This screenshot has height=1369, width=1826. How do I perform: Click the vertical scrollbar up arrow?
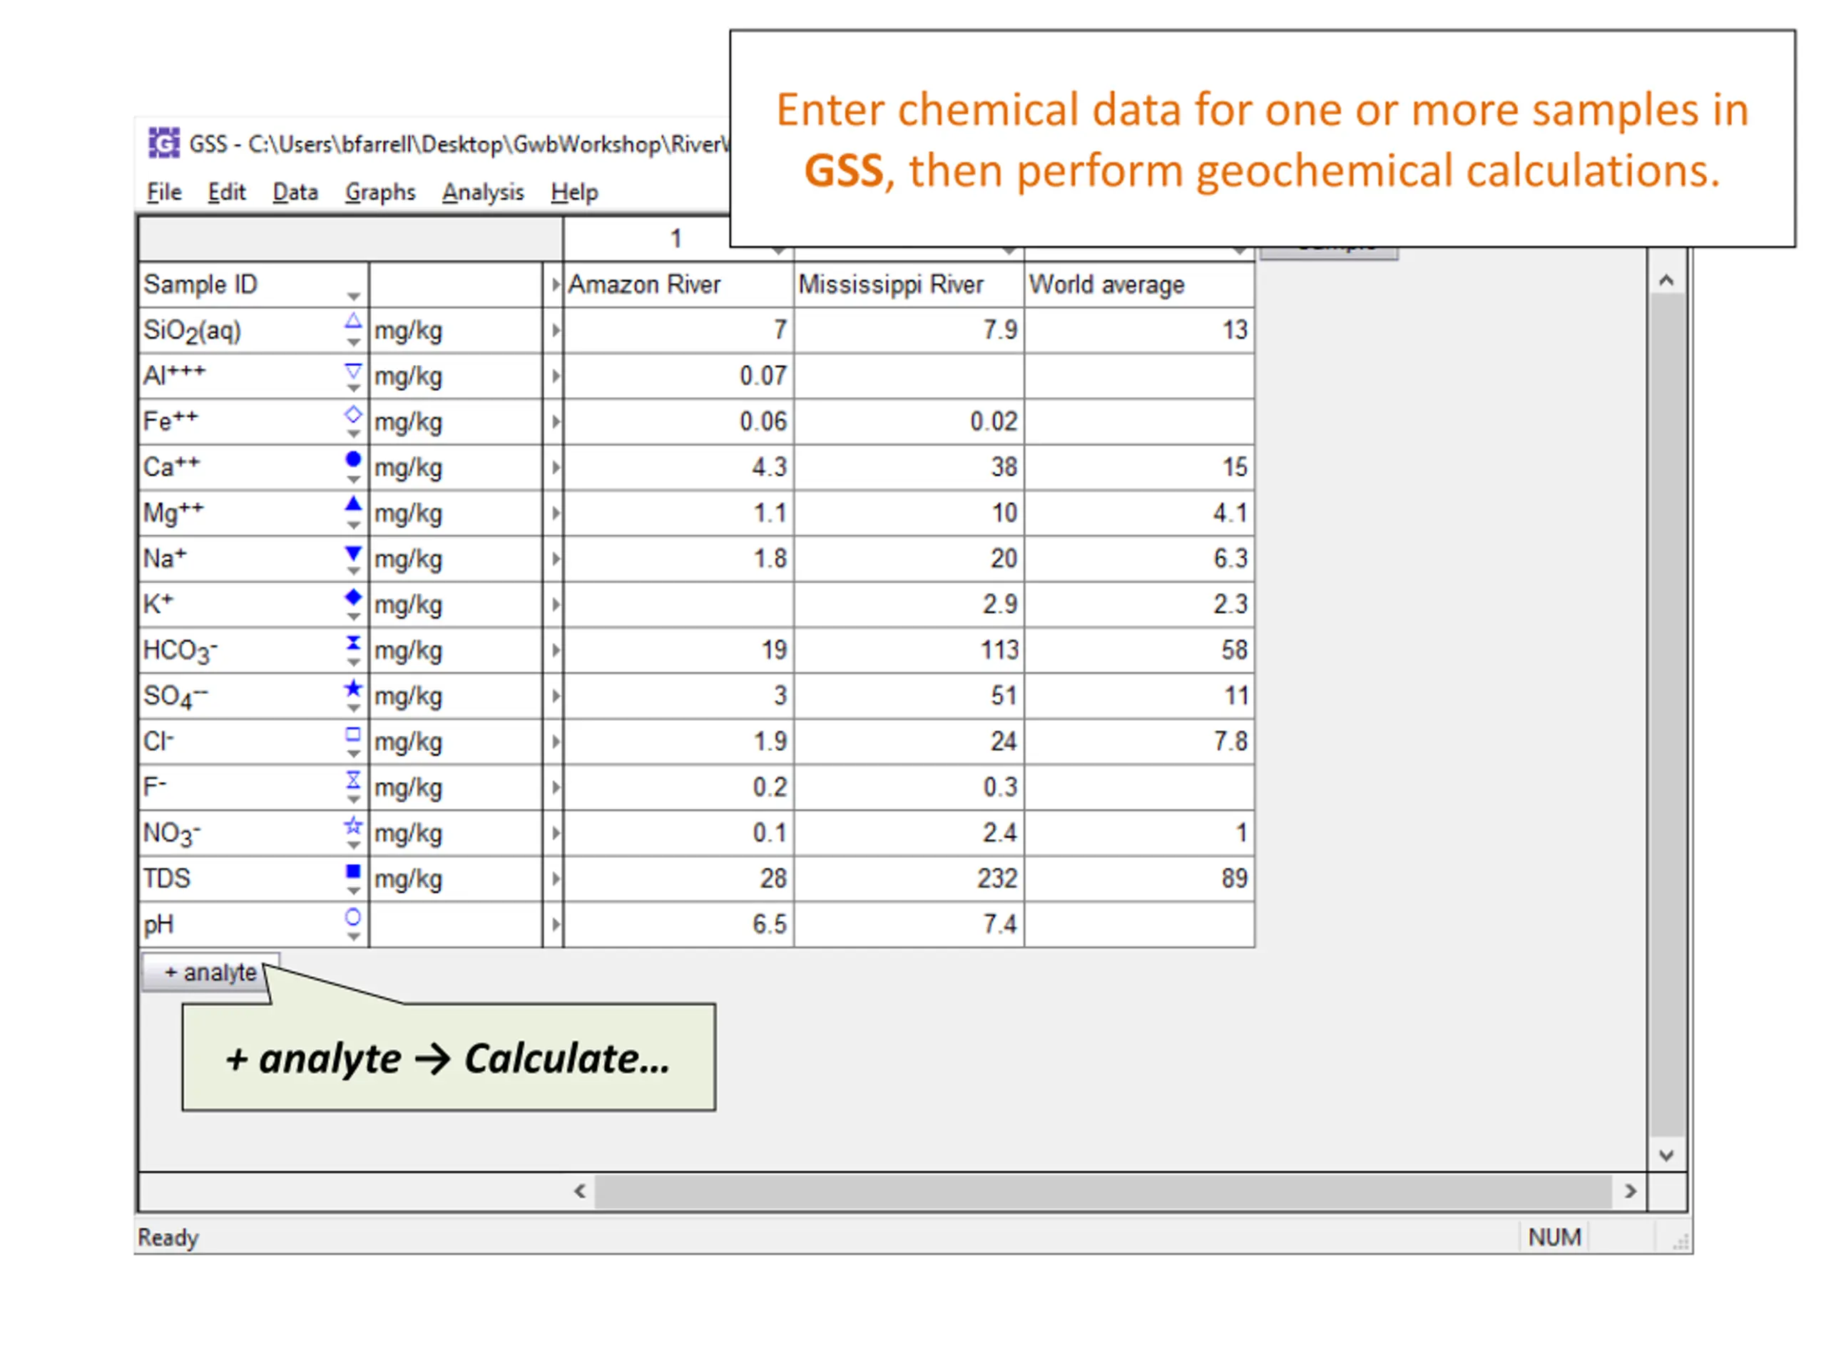1667,280
